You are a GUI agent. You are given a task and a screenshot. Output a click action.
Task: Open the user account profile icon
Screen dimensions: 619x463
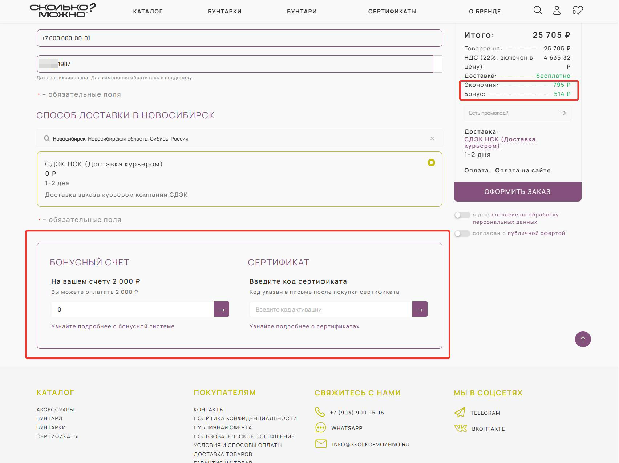click(557, 10)
